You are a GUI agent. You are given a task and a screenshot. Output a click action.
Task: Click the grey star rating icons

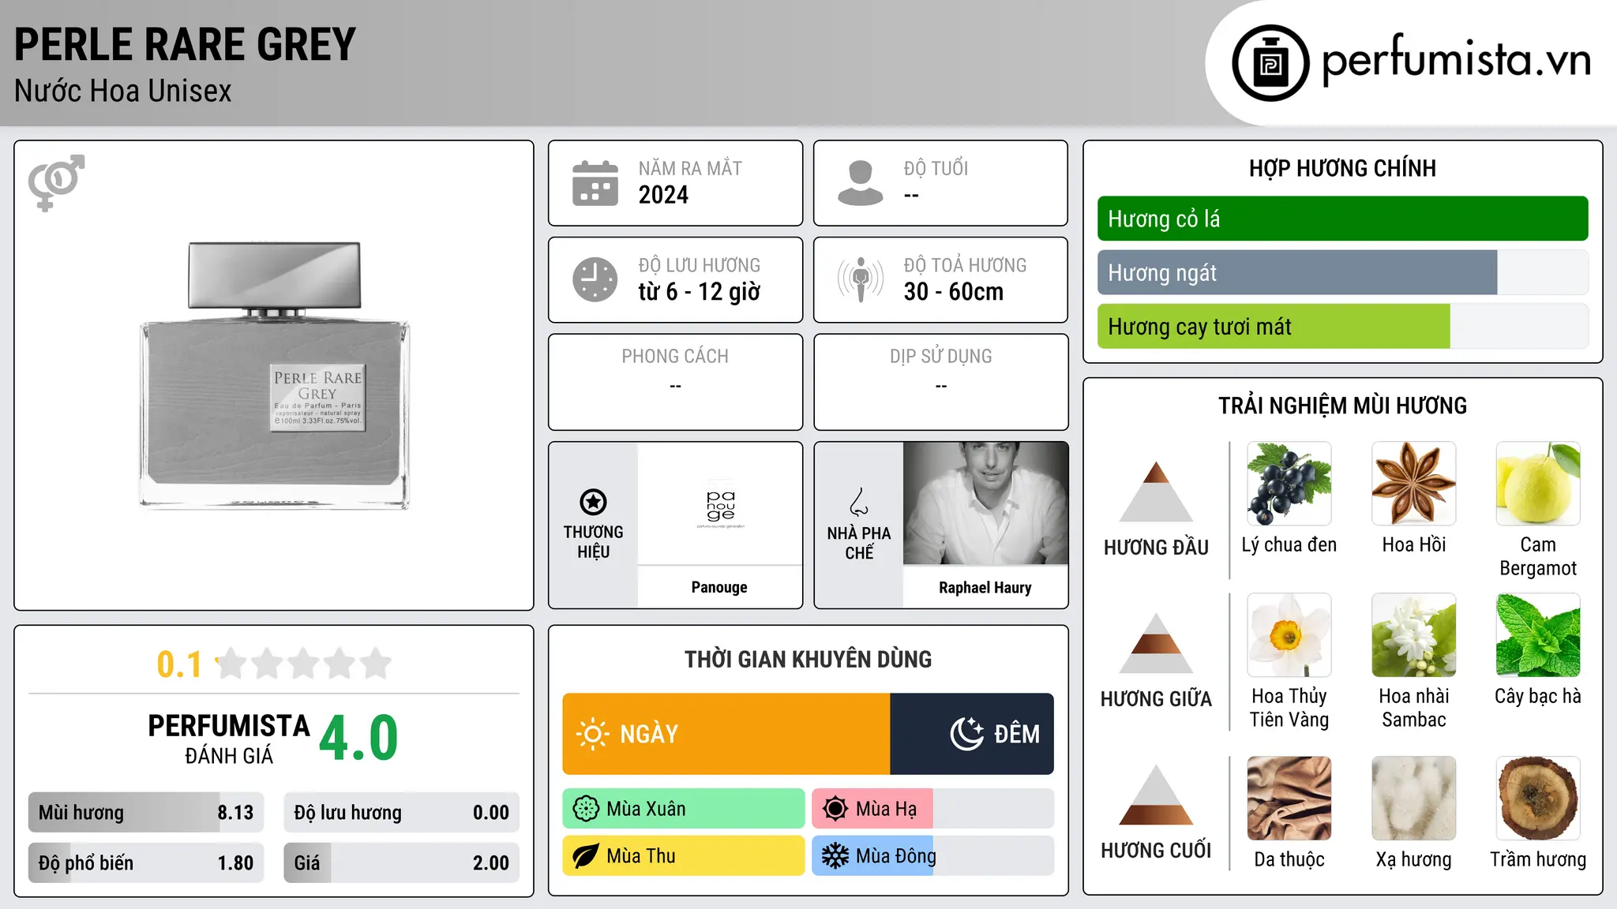304,664
